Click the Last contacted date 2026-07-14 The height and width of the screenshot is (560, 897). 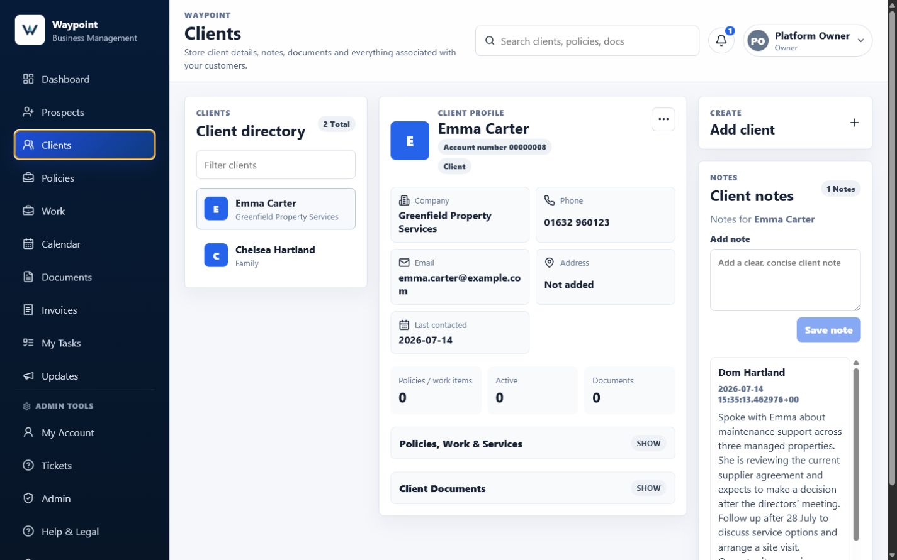(x=426, y=340)
